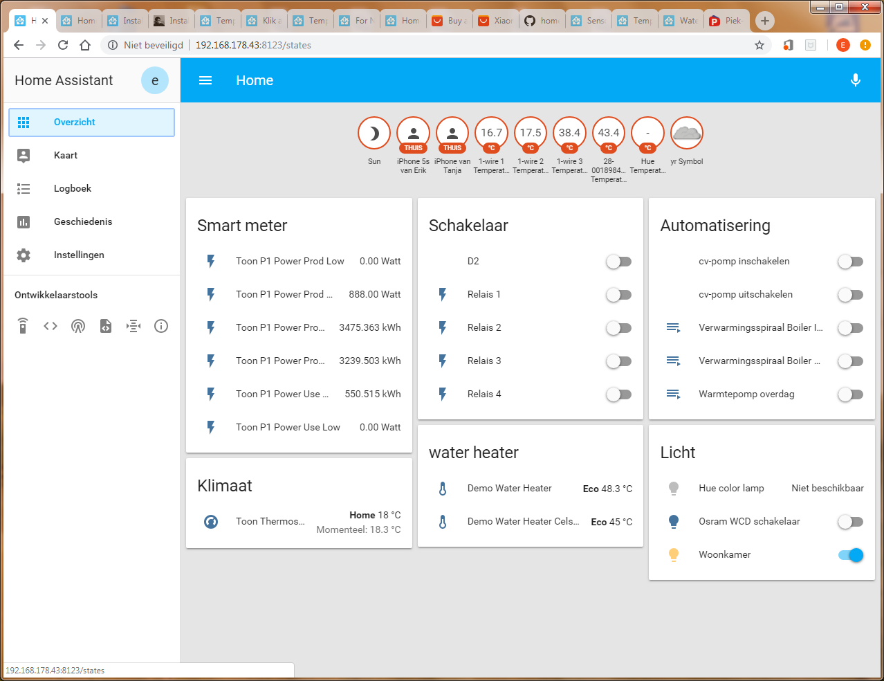This screenshot has width=884, height=681.
Task: Open Instellingen in sidebar
Action: tap(91, 255)
